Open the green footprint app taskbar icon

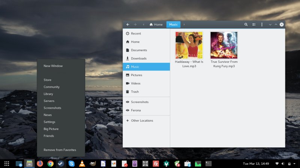point(177,164)
